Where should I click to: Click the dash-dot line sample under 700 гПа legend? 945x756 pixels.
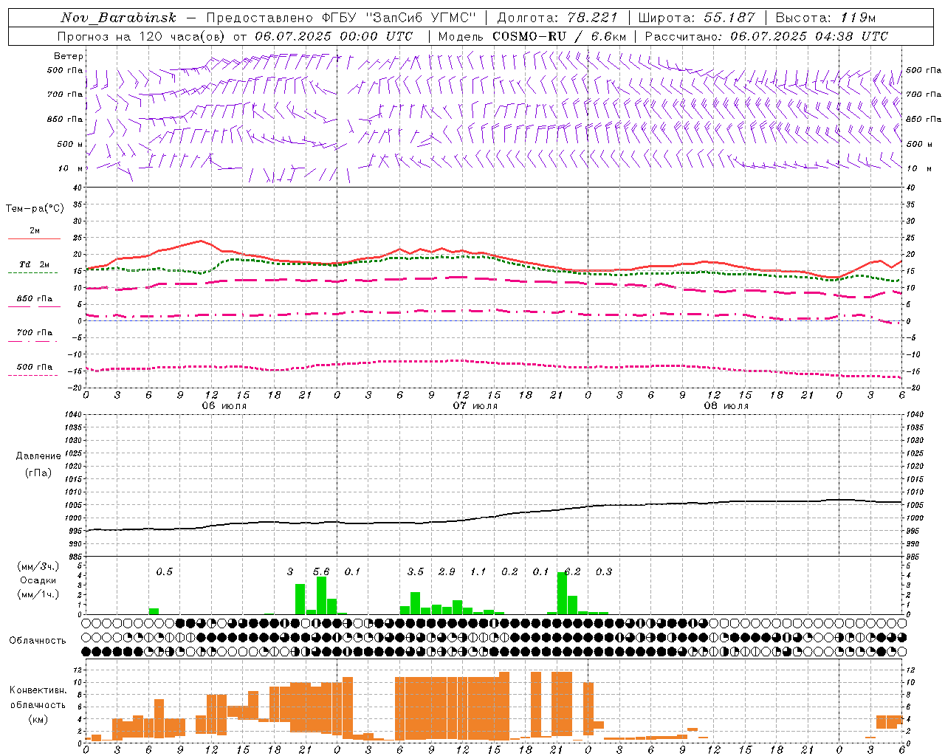point(32,341)
